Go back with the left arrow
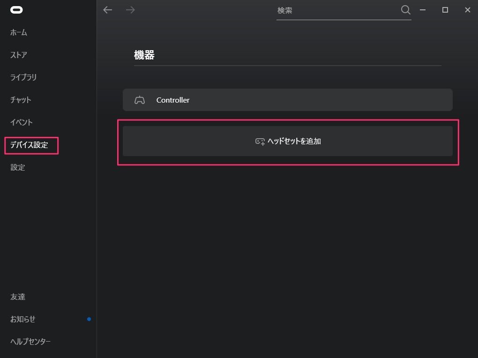This screenshot has width=478, height=358. (x=108, y=10)
